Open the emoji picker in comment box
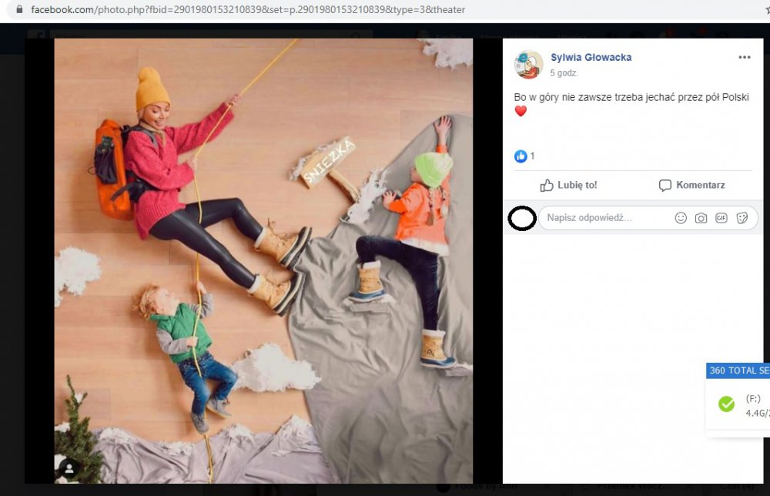The width and height of the screenshot is (770, 496). coord(681,218)
